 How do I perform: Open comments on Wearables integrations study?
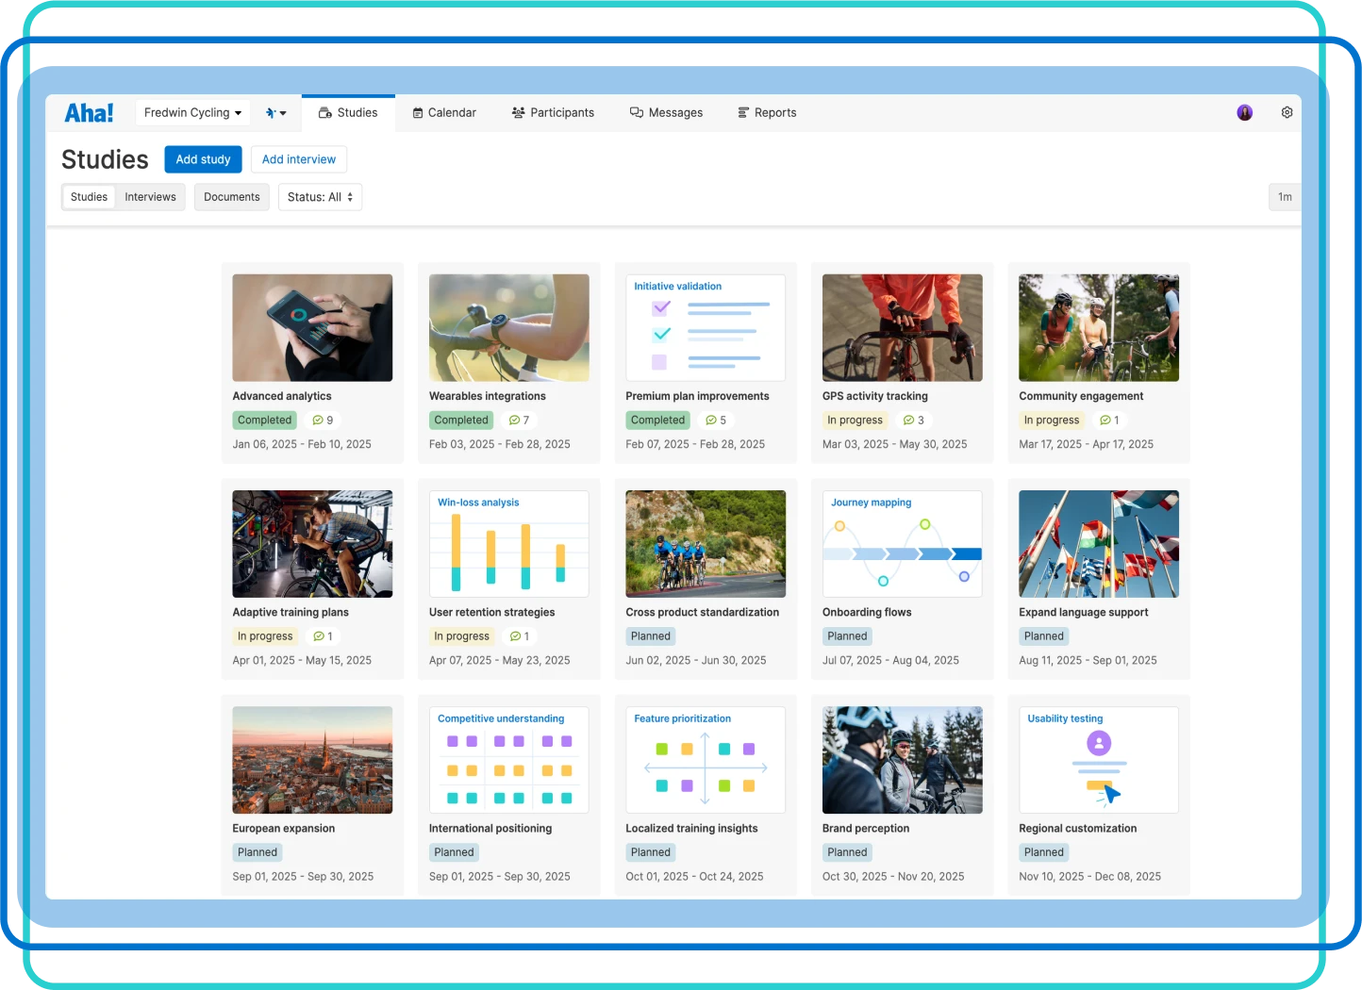click(x=520, y=420)
